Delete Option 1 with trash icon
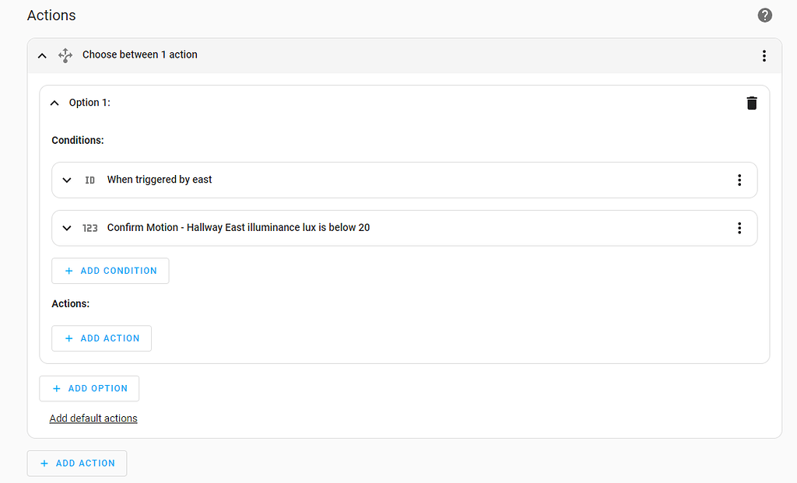The width and height of the screenshot is (797, 483). [752, 103]
